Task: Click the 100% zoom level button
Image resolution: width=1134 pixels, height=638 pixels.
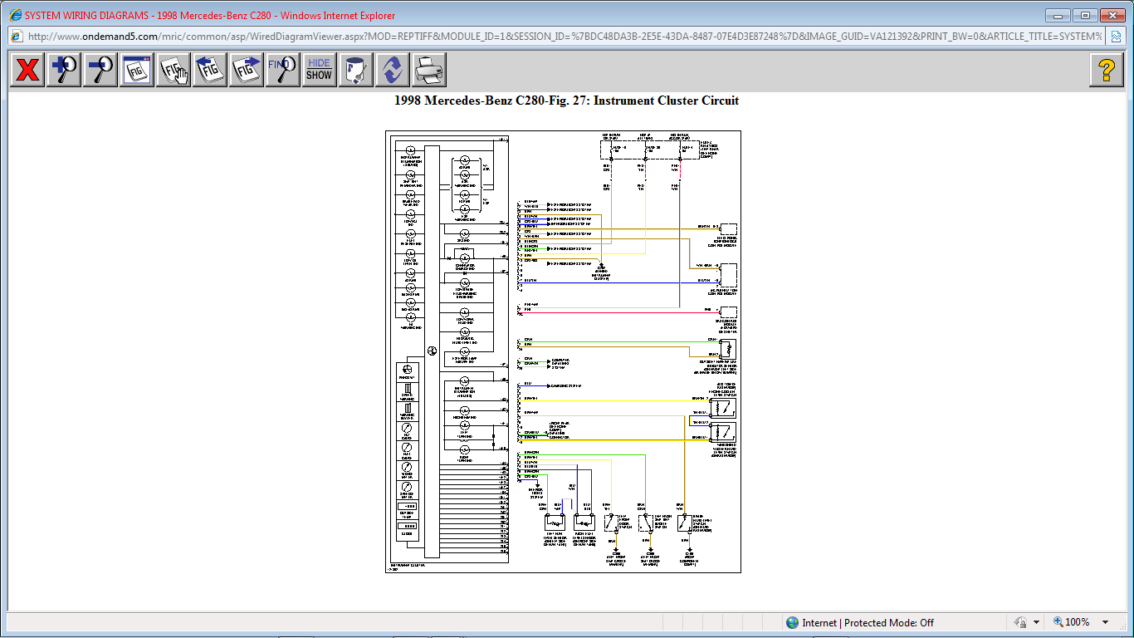Action: point(1071,622)
